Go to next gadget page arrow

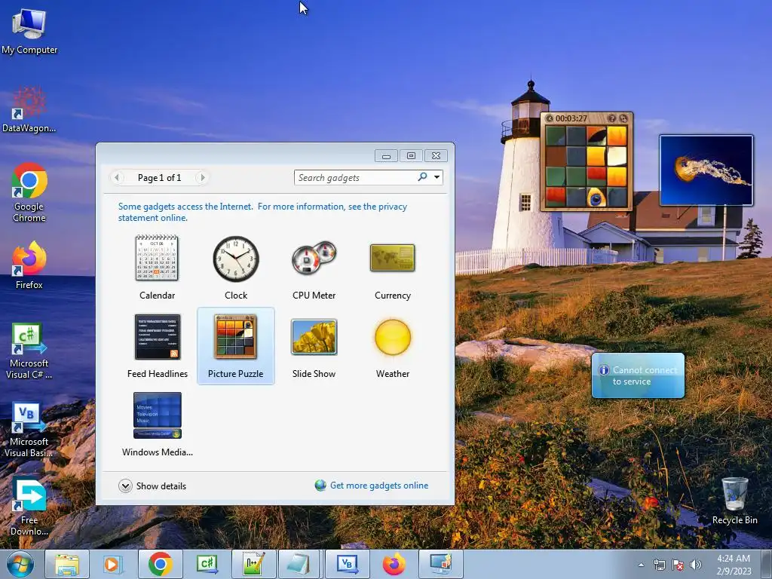pos(202,177)
